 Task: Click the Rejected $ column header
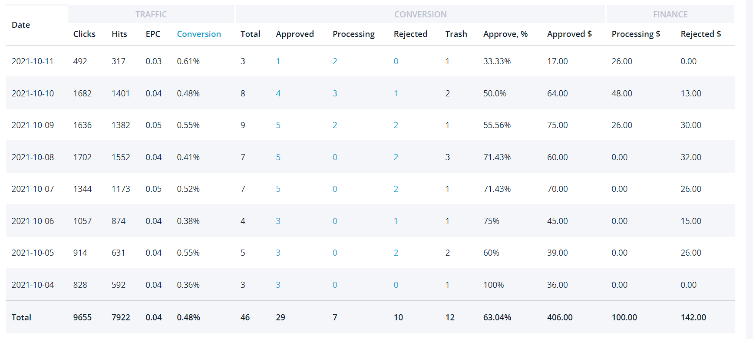tap(701, 34)
